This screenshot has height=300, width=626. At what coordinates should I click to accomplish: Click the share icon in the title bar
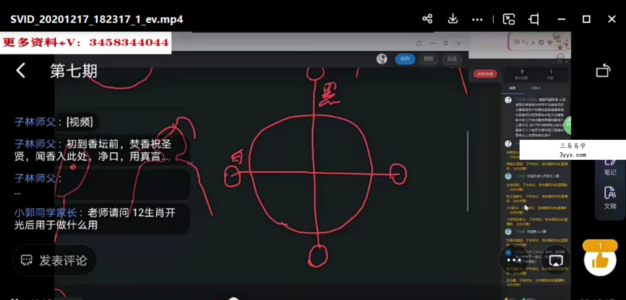pos(427,19)
